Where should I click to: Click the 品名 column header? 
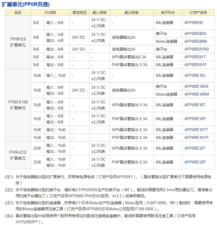point(18,13)
